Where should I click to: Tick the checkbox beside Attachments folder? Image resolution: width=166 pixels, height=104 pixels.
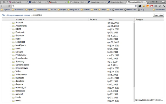11,26
